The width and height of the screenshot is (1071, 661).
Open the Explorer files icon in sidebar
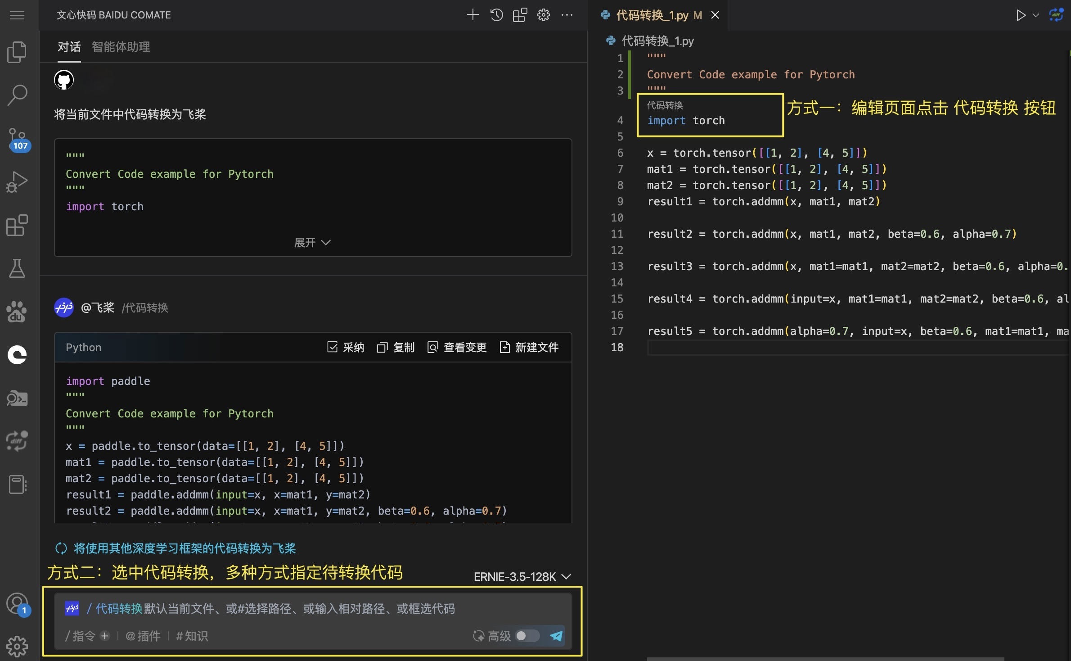[x=17, y=52]
